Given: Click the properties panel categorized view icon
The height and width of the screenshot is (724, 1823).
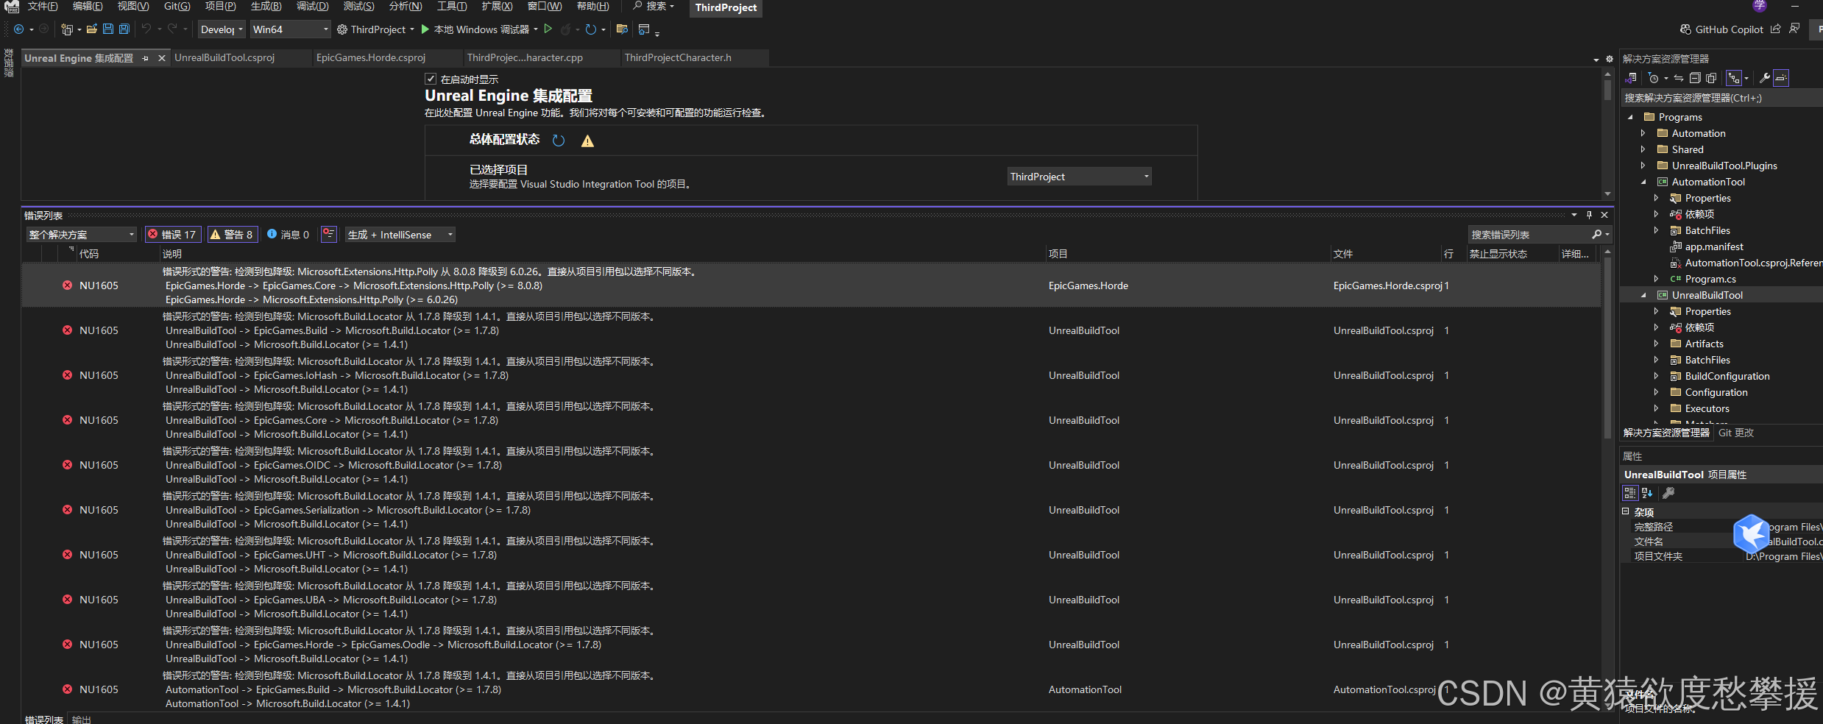Looking at the screenshot, I should (x=1630, y=493).
